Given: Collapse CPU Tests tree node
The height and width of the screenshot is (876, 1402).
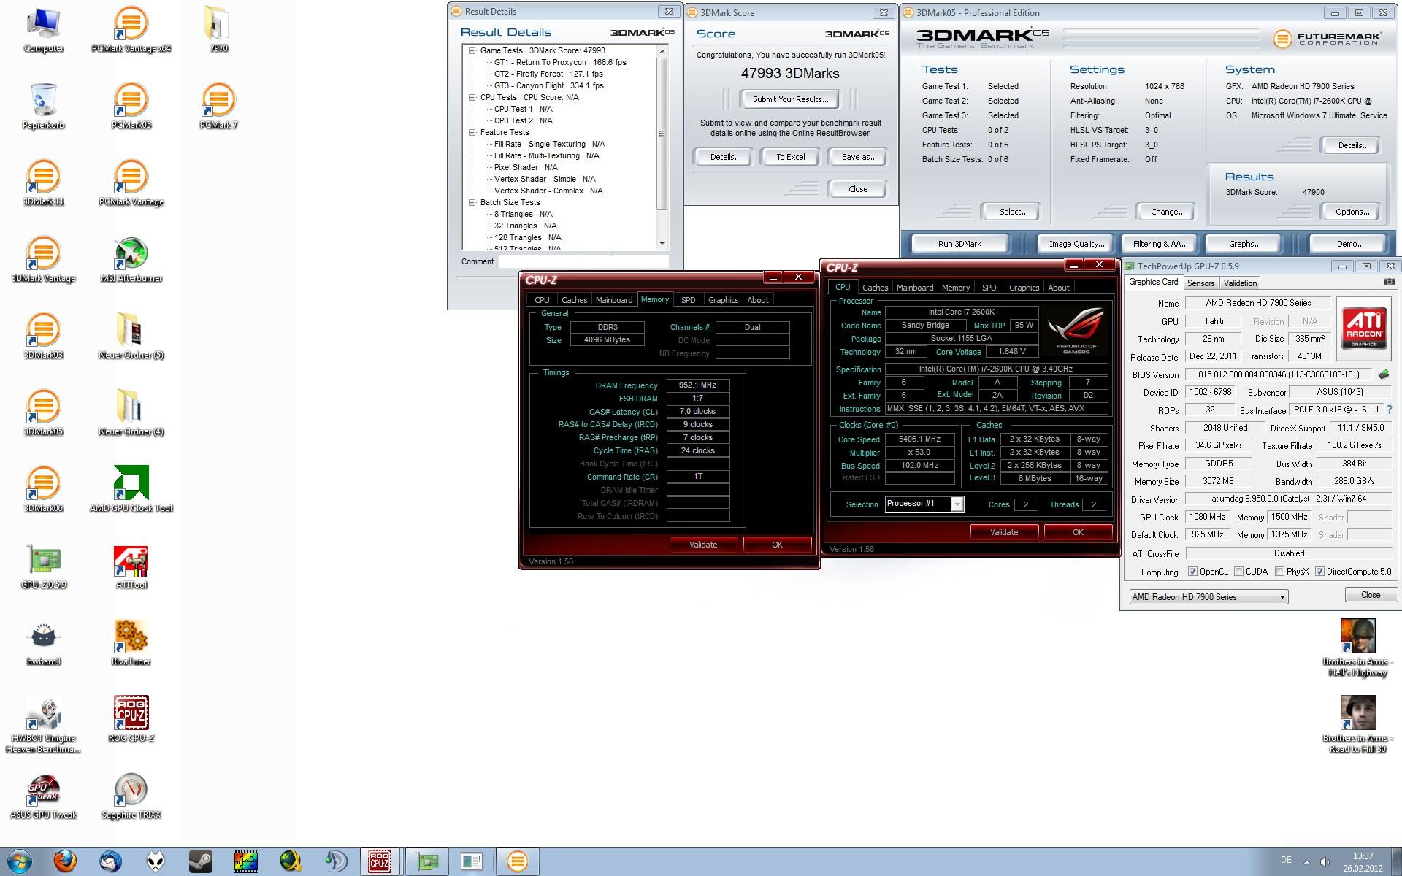Looking at the screenshot, I should click(472, 97).
